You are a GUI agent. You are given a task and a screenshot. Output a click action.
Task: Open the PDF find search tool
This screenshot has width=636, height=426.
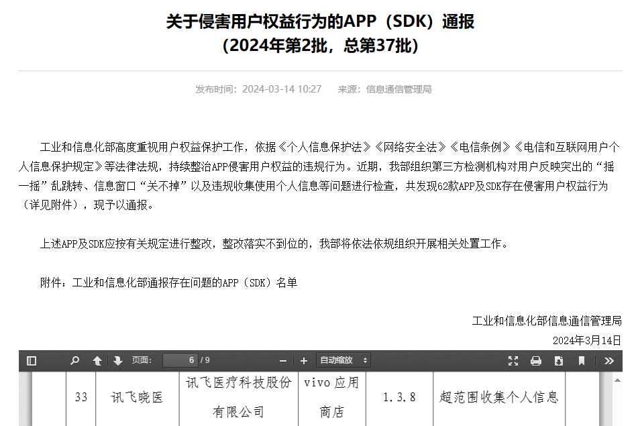point(74,361)
